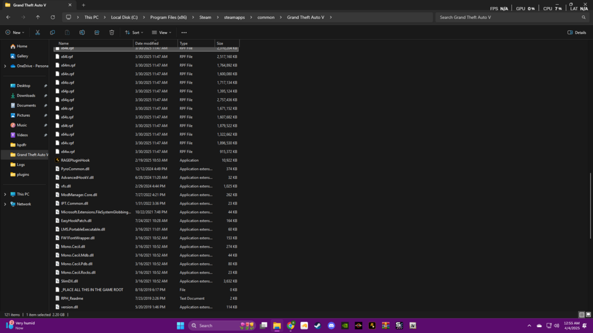
Task: Open the lspdfr folder in sidebar
Action: coord(21,145)
